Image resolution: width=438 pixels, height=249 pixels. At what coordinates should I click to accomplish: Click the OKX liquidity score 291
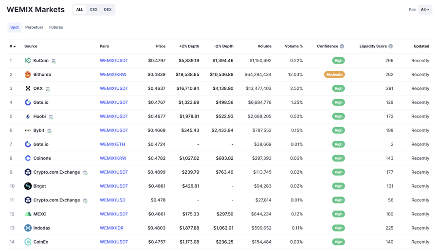(x=389, y=88)
